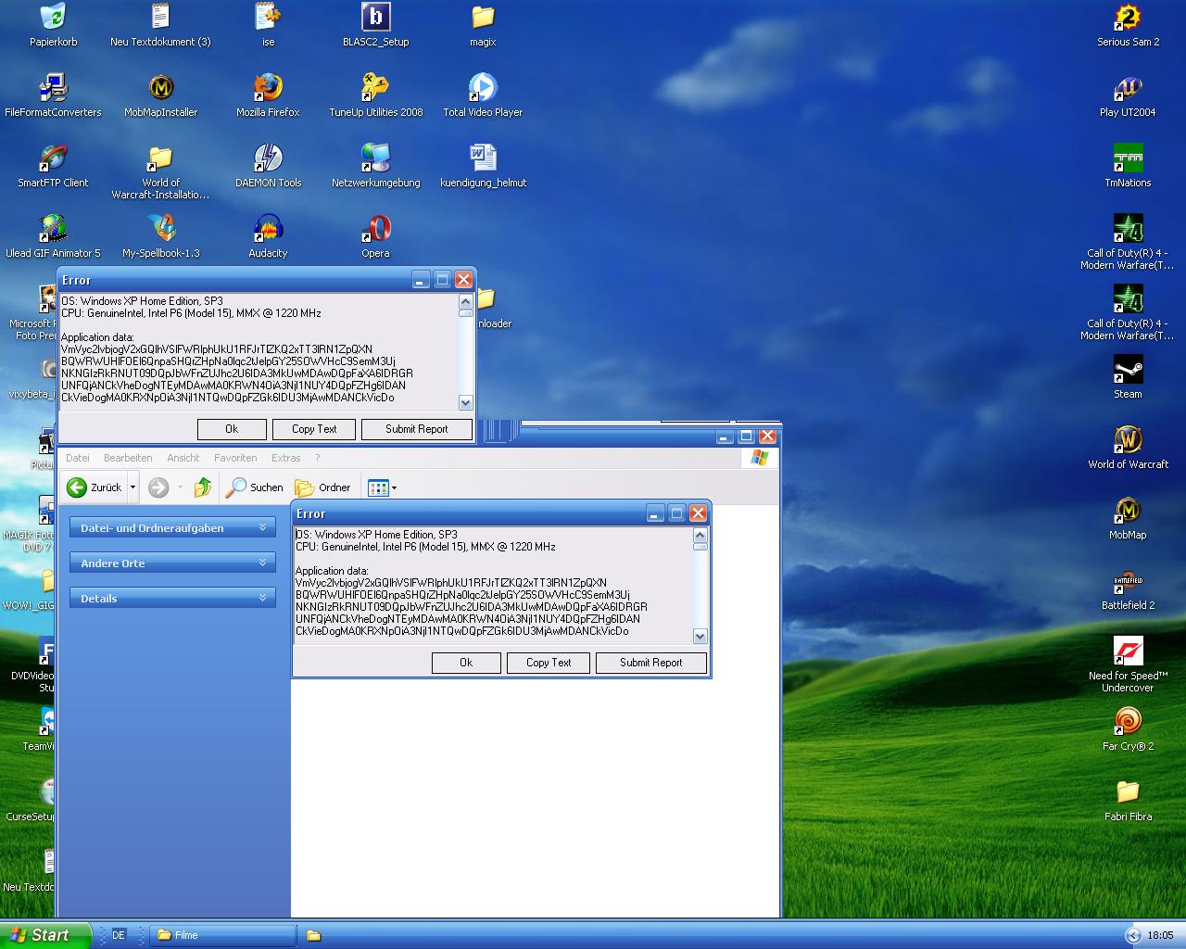The height and width of the screenshot is (949, 1186).
Task: Open the Zurück history dropdown arrow
Action: (x=132, y=487)
